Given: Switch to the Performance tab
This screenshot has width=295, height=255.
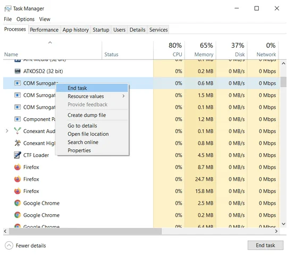Looking at the screenshot, I should click(x=44, y=30).
